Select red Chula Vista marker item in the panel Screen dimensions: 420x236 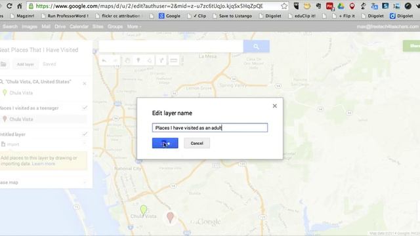(x=21, y=119)
